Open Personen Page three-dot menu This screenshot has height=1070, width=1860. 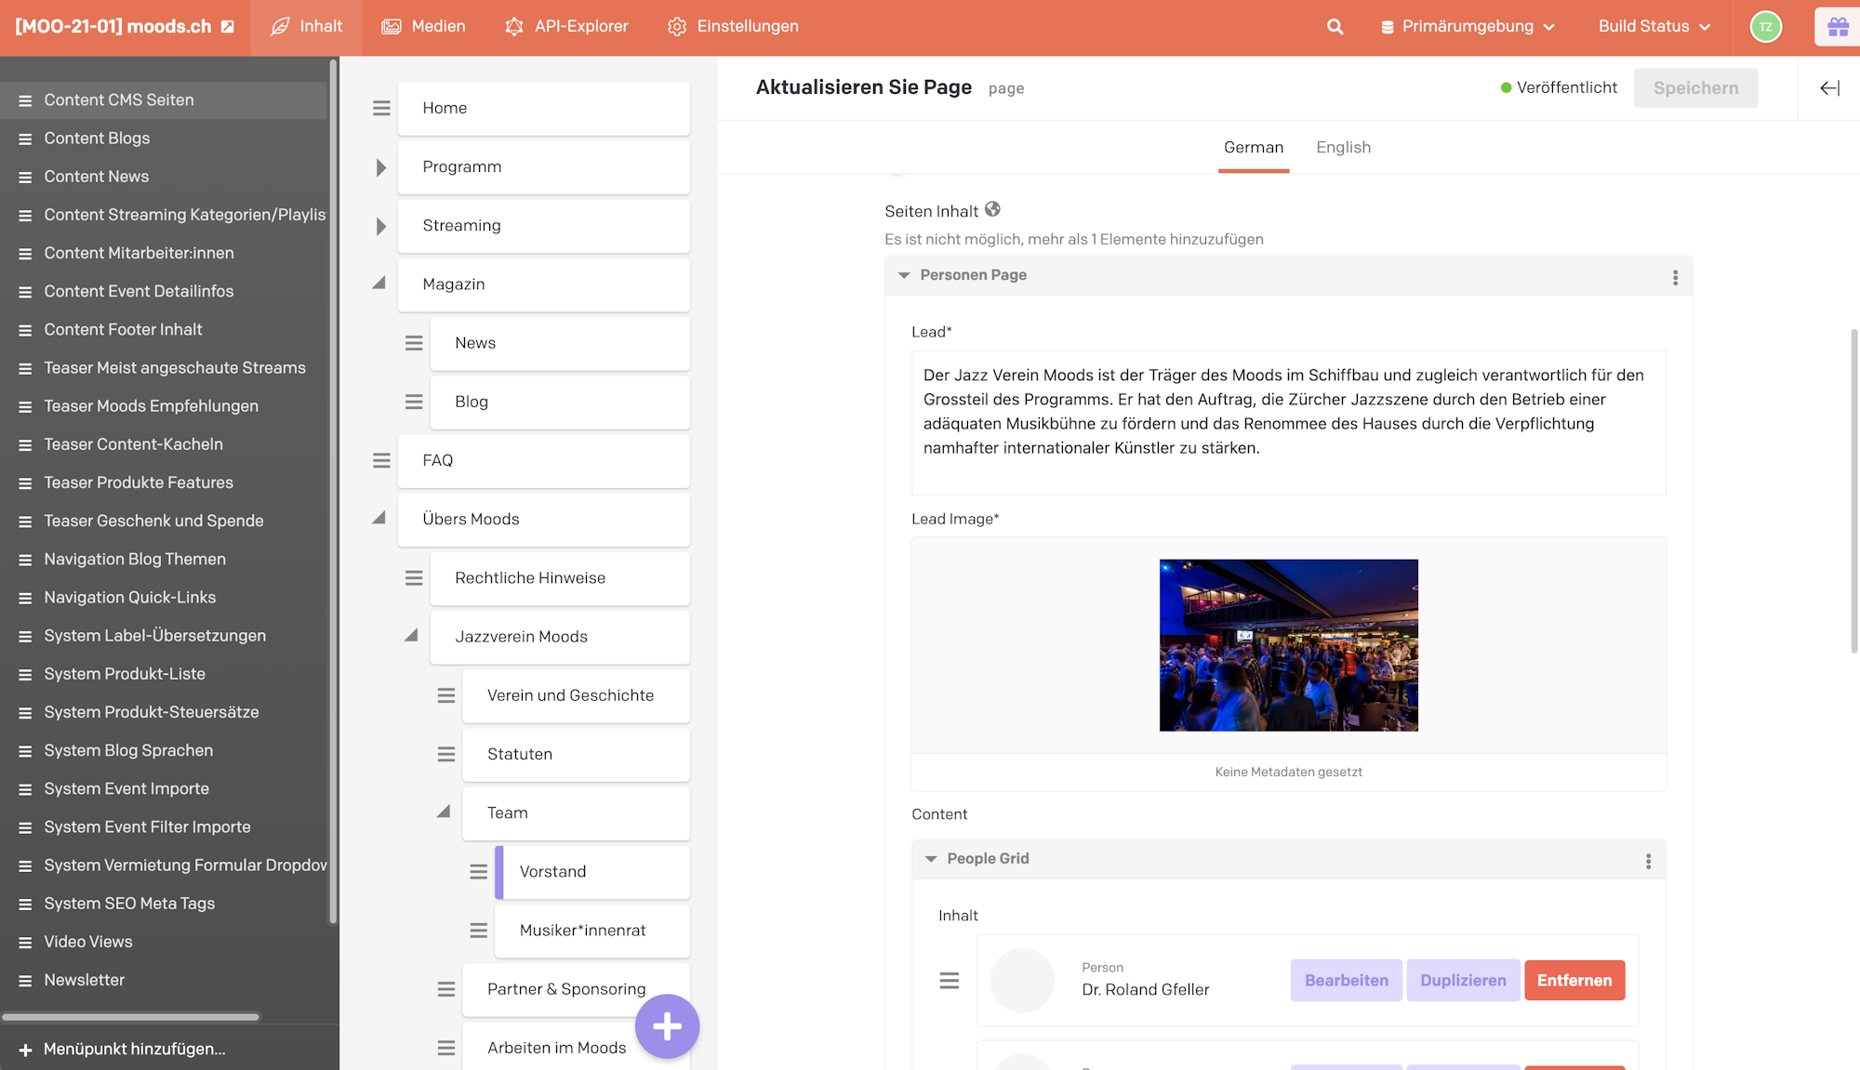[x=1675, y=277]
